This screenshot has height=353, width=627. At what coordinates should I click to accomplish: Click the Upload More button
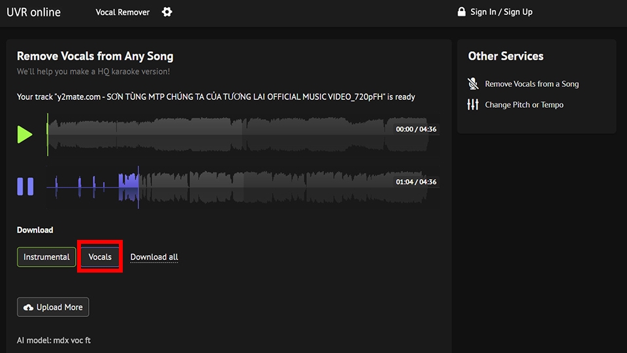tap(53, 307)
